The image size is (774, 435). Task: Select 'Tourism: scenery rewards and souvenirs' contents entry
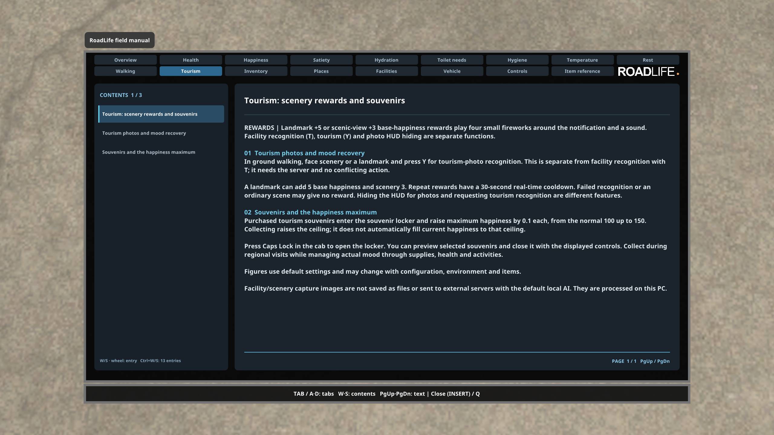pyautogui.click(x=161, y=114)
